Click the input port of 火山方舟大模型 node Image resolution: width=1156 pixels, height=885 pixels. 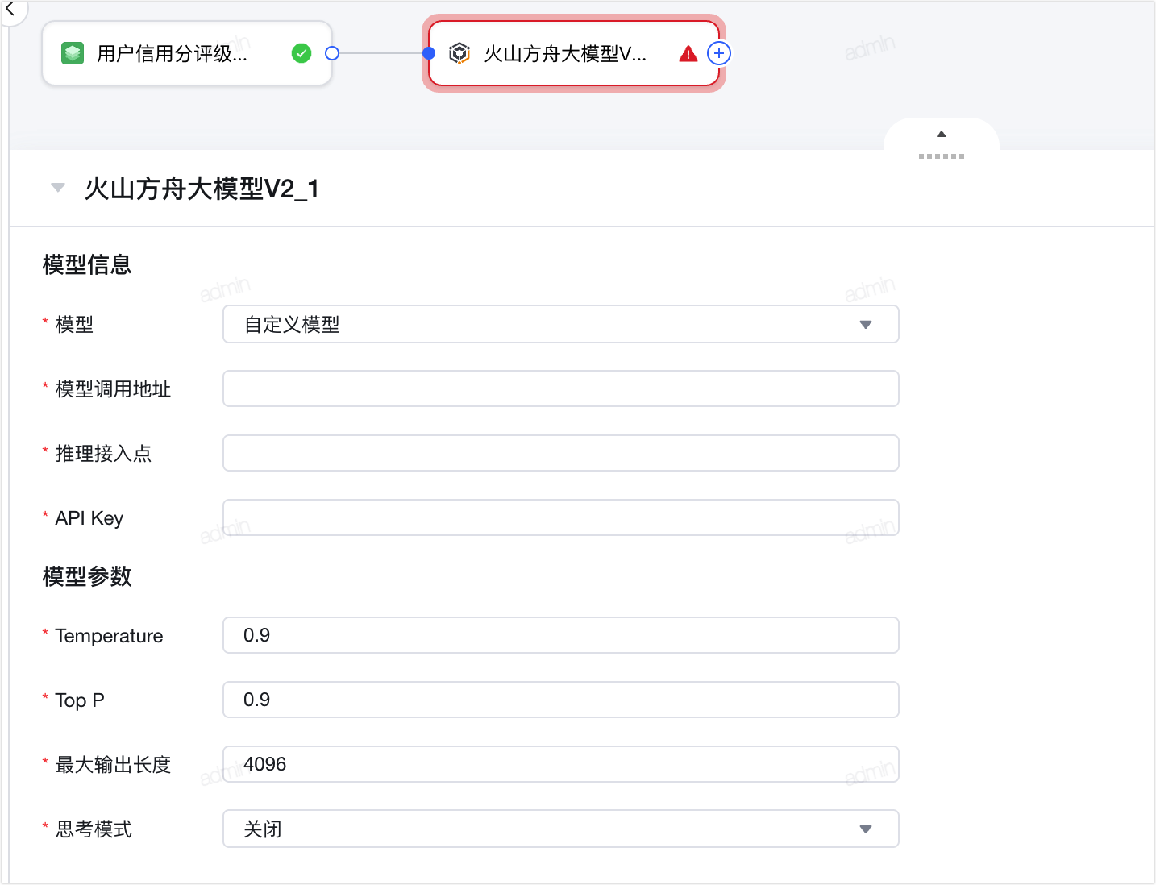[x=429, y=53]
